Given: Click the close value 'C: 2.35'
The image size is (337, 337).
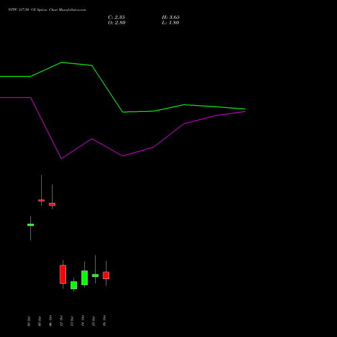Looking at the screenshot, I should (117, 18).
